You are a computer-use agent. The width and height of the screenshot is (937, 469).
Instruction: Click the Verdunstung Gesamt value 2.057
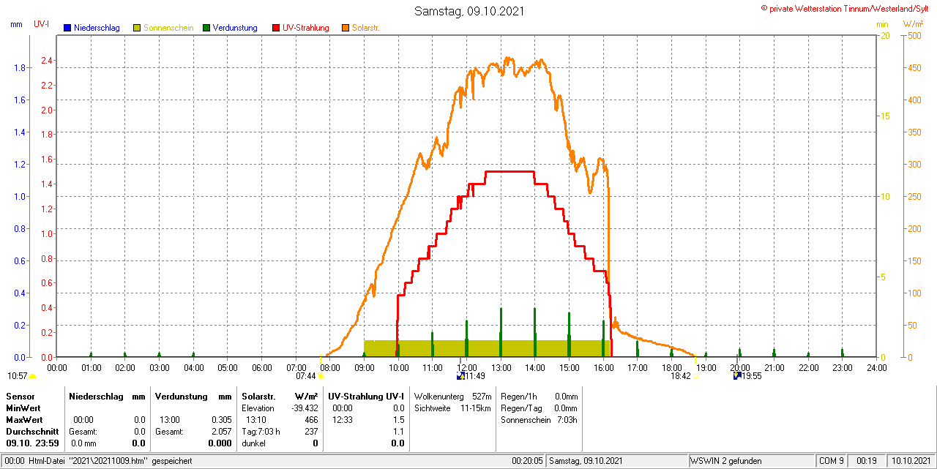tap(220, 432)
